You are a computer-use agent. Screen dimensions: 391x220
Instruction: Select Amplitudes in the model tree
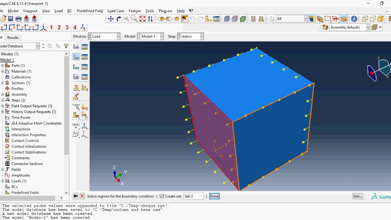[21, 175]
